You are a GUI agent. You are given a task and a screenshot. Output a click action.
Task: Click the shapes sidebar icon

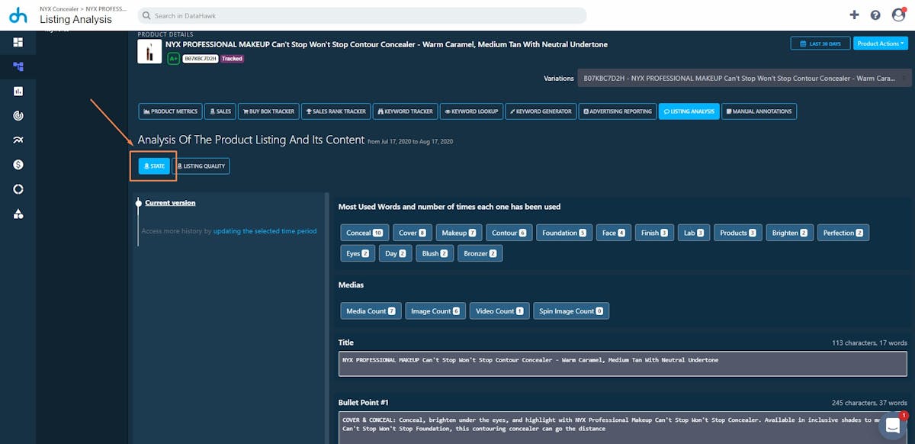(x=18, y=214)
